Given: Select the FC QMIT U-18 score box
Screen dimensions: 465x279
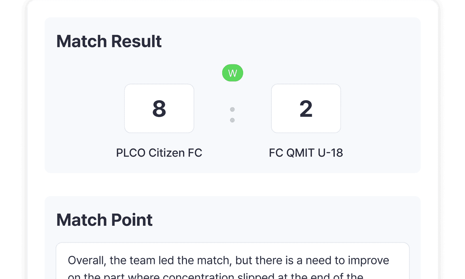Looking at the screenshot, I should coord(306,109).
